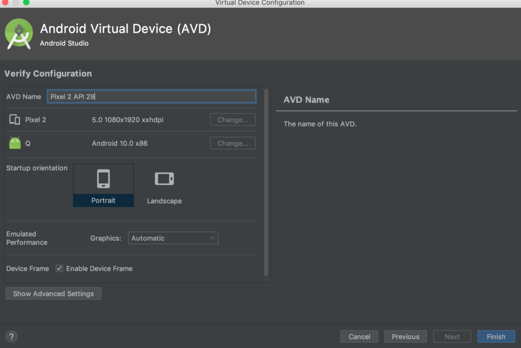This screenshot has width=521, height=348.
Task: Focus the AVD Name text field
Action: [152, 97]
